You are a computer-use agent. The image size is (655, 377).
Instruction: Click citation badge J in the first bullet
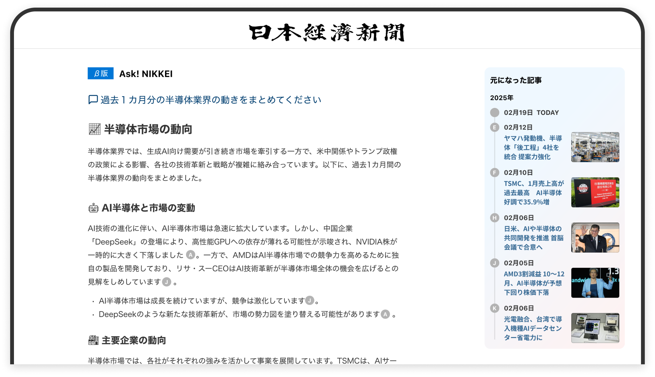pos(310,300)
